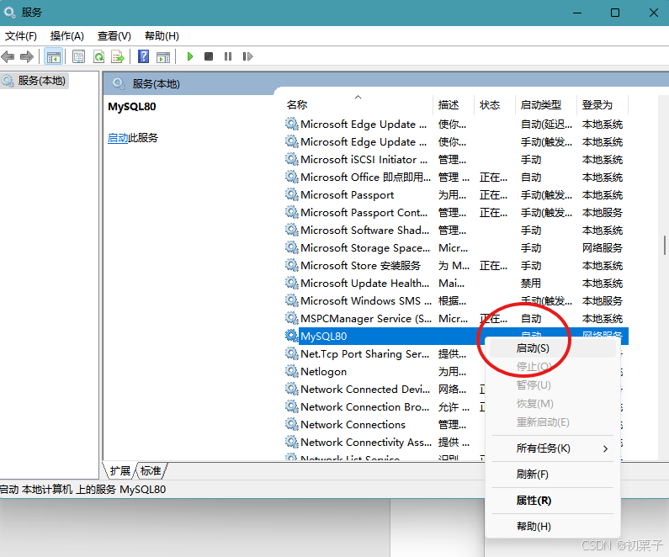Screen dimensions: 669x557
Task: Select the Microsoft iSCSI Initiator service
Action: (x=456, y=160)
